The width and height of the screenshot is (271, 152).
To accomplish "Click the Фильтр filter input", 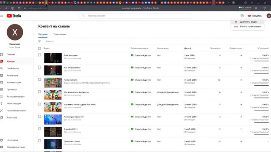I will [x=50, y=41].
